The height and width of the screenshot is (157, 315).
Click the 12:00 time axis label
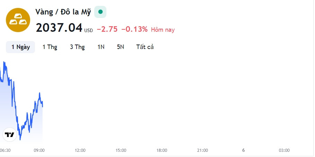(x=80, y=150)
